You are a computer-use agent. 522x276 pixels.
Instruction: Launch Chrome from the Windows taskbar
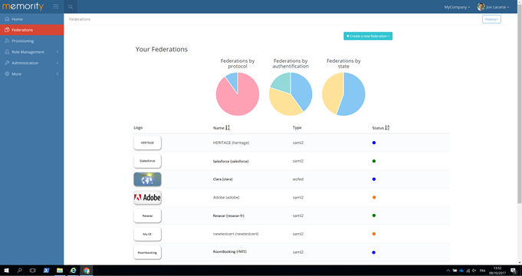(87, 271)
